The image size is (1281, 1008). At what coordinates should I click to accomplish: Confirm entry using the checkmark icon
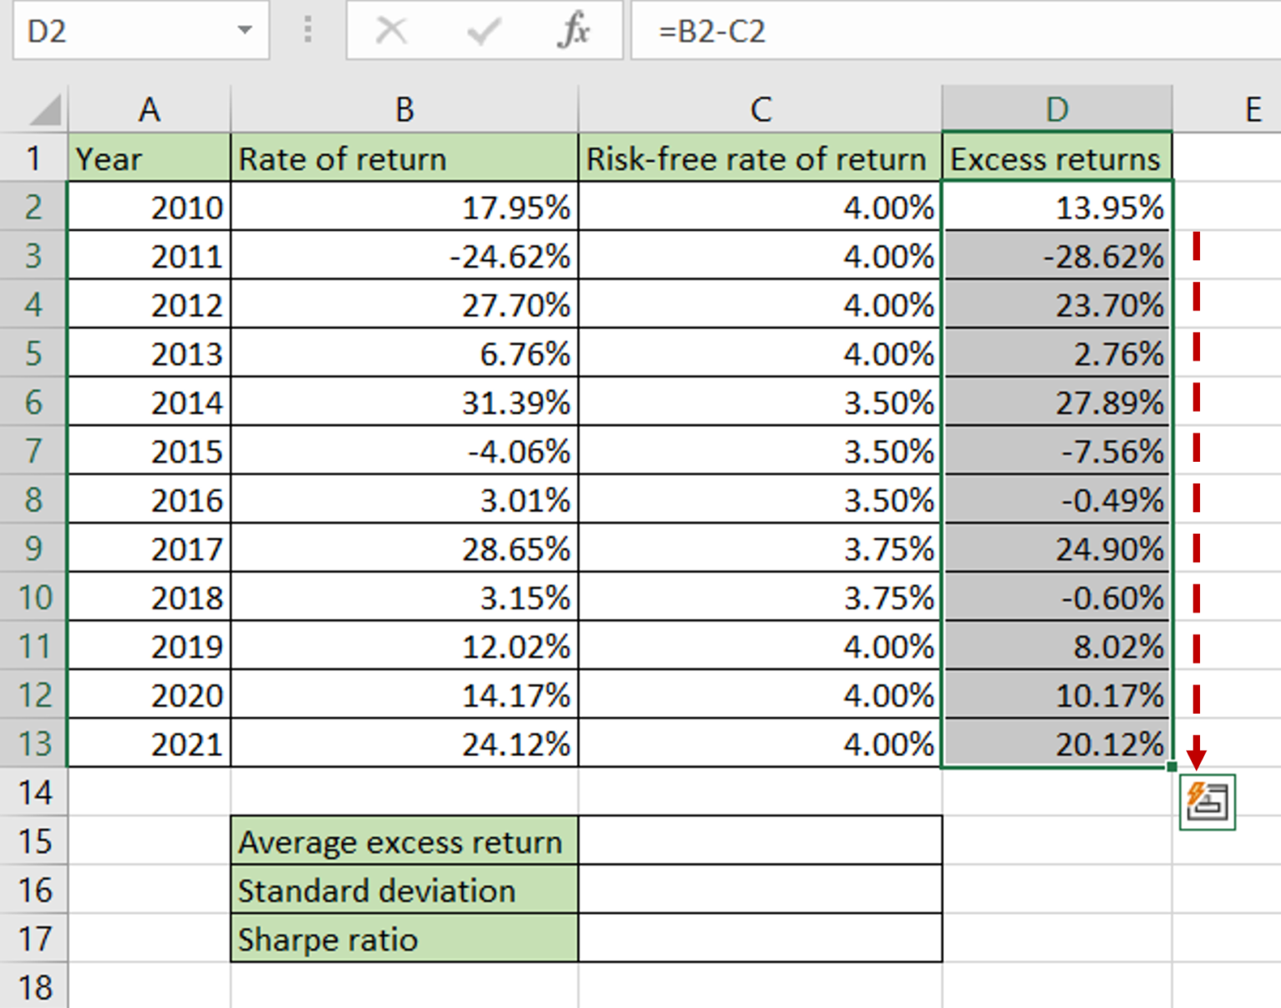482,31
